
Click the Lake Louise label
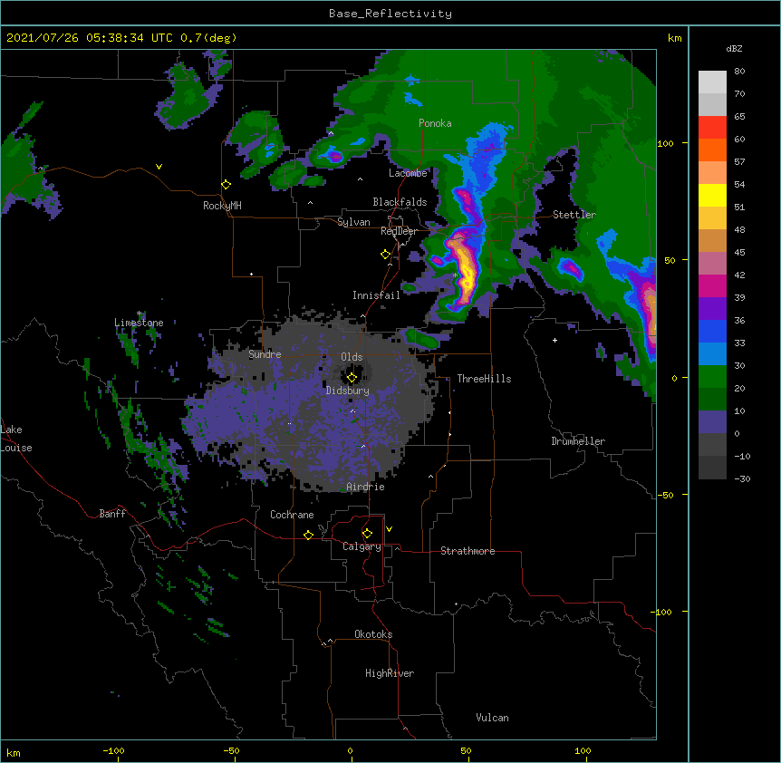pos(14,439)
